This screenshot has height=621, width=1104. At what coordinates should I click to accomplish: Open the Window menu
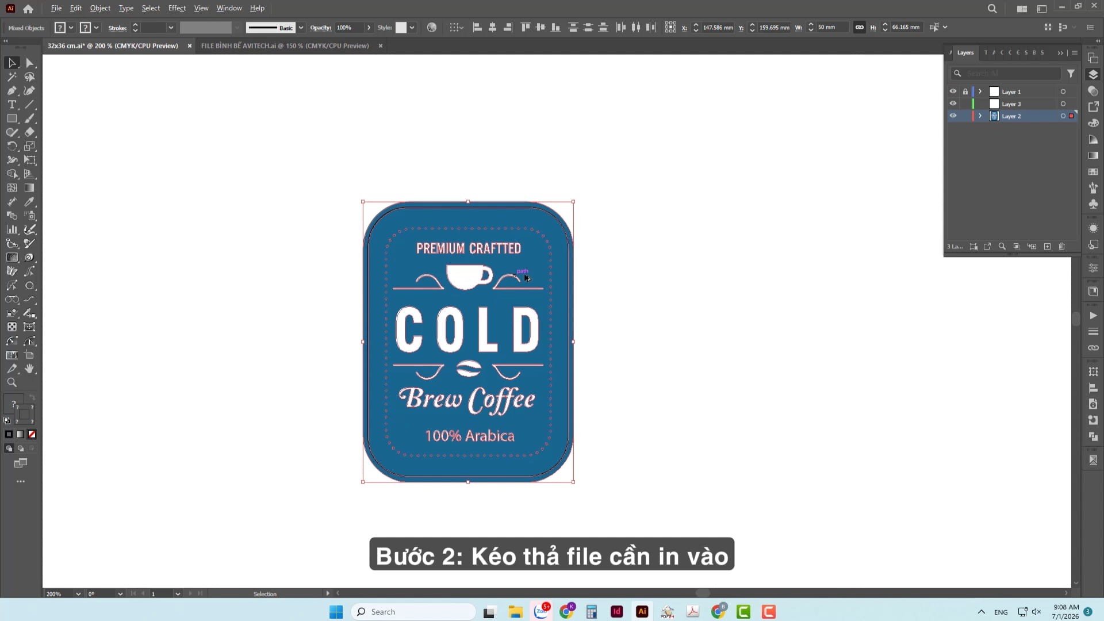229,8
